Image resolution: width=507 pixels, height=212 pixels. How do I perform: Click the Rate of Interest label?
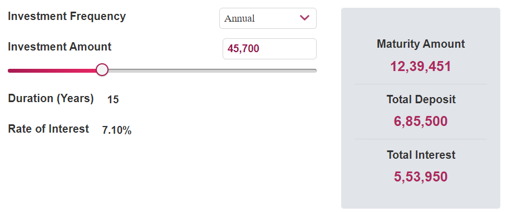[48, 129]
